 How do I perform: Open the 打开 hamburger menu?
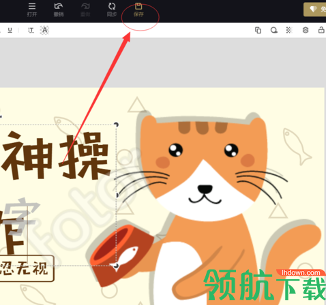[32, 10]
